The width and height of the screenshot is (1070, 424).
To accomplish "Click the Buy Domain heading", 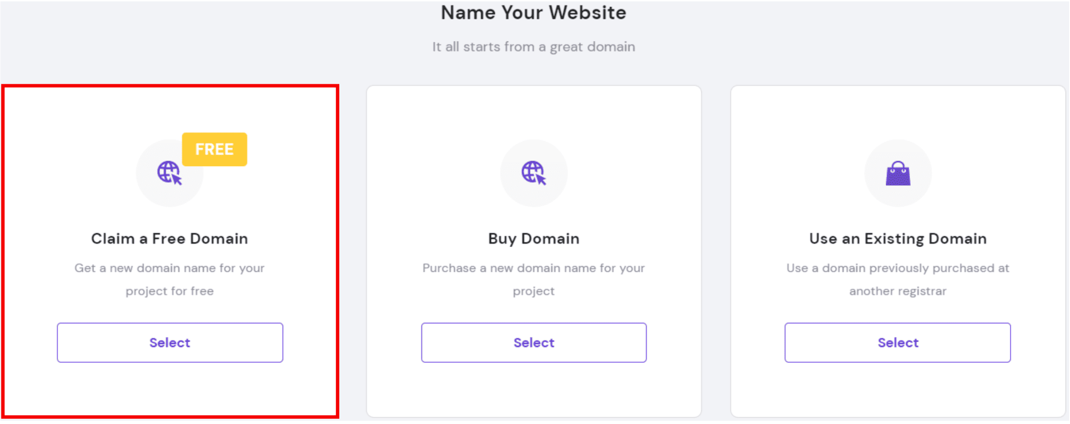I will click(x=534, y=239).
